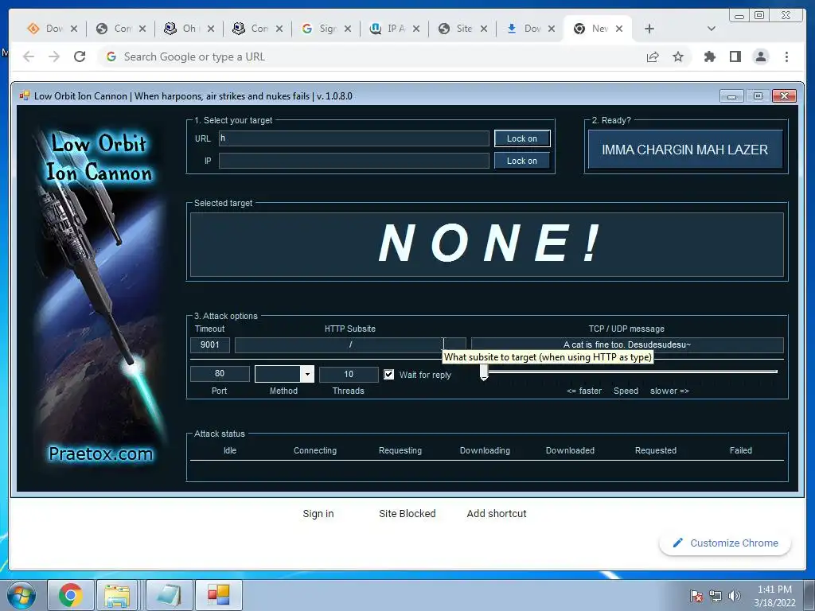Click the 'Downloaded' status label
The height and width of the screenshot is (611, 815).
coord(570,450)
